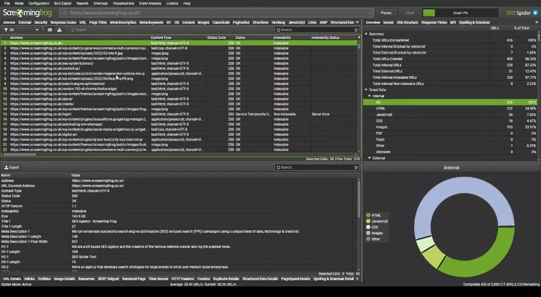Open the All filter dropdown
The width and height of the screenshot is (541, 297).
click(x=21, y=30)
